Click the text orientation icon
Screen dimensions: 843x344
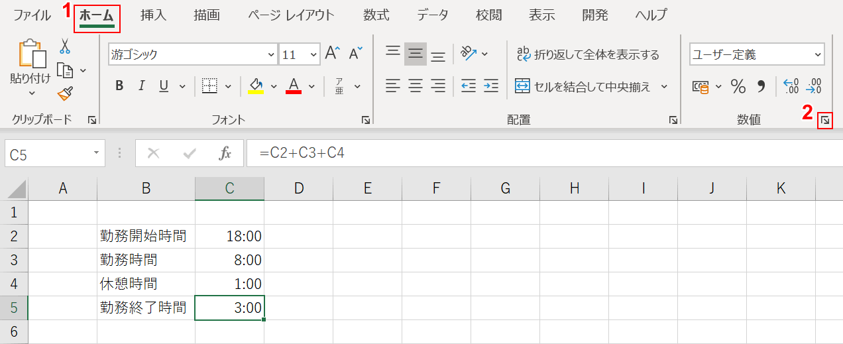pyautogui.click(x=469, y=54)
